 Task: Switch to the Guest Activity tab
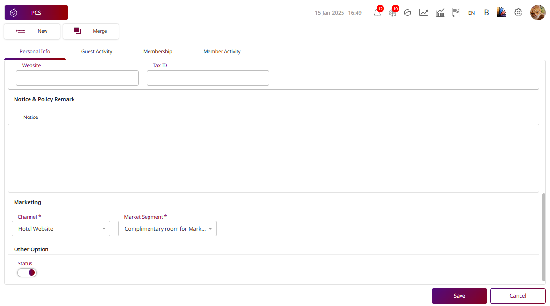click(97, 52)
